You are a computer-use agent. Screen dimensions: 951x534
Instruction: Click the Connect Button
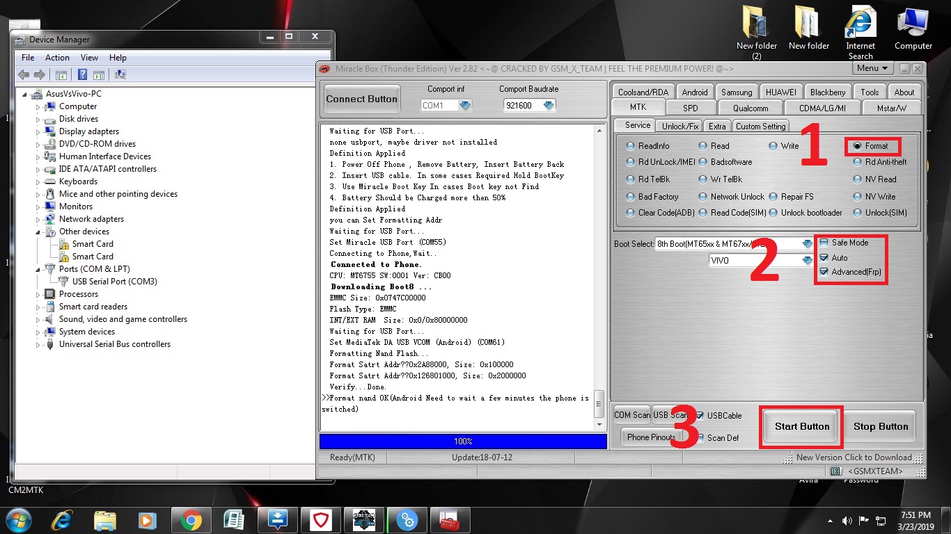pos(361,99)
